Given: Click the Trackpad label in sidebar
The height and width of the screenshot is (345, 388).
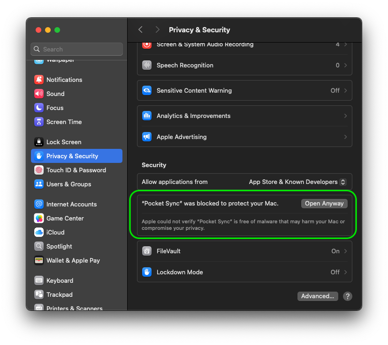Looking at the screenshot, I should [60, 294].
